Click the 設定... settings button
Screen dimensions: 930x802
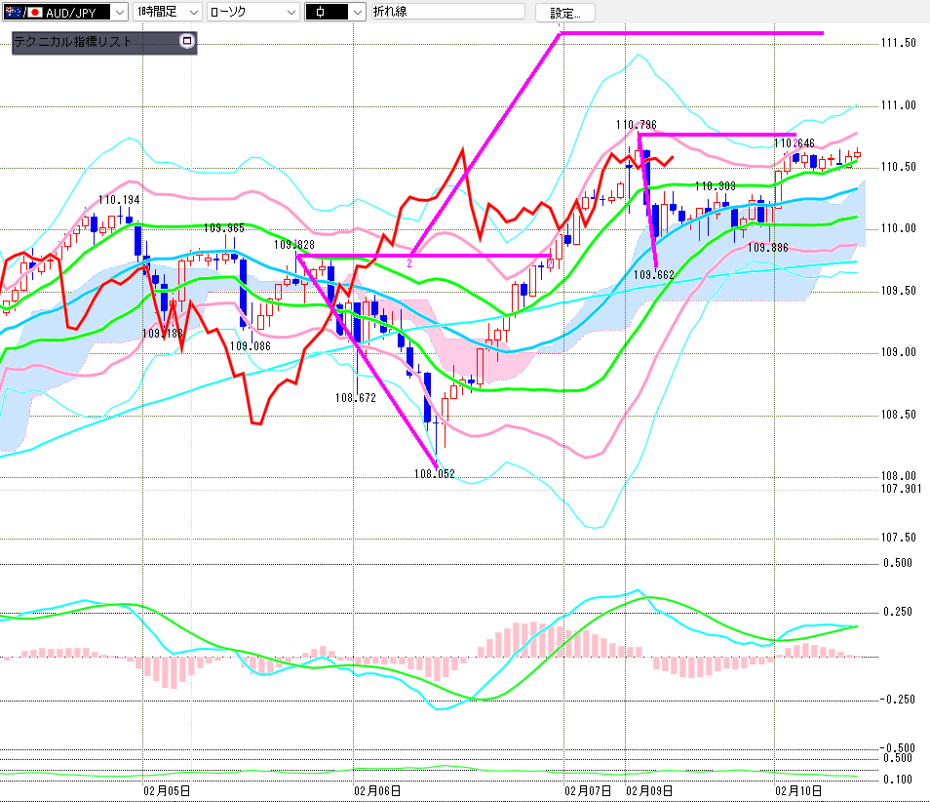[570, 13]
